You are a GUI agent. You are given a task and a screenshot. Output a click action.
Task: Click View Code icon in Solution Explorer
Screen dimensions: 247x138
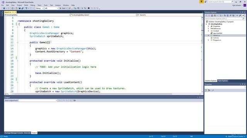[x=237, y=15]
